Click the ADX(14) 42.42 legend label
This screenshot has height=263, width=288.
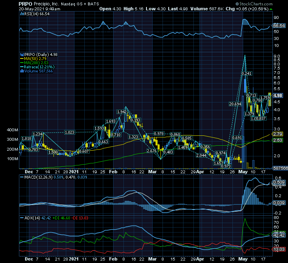(37, 218)
